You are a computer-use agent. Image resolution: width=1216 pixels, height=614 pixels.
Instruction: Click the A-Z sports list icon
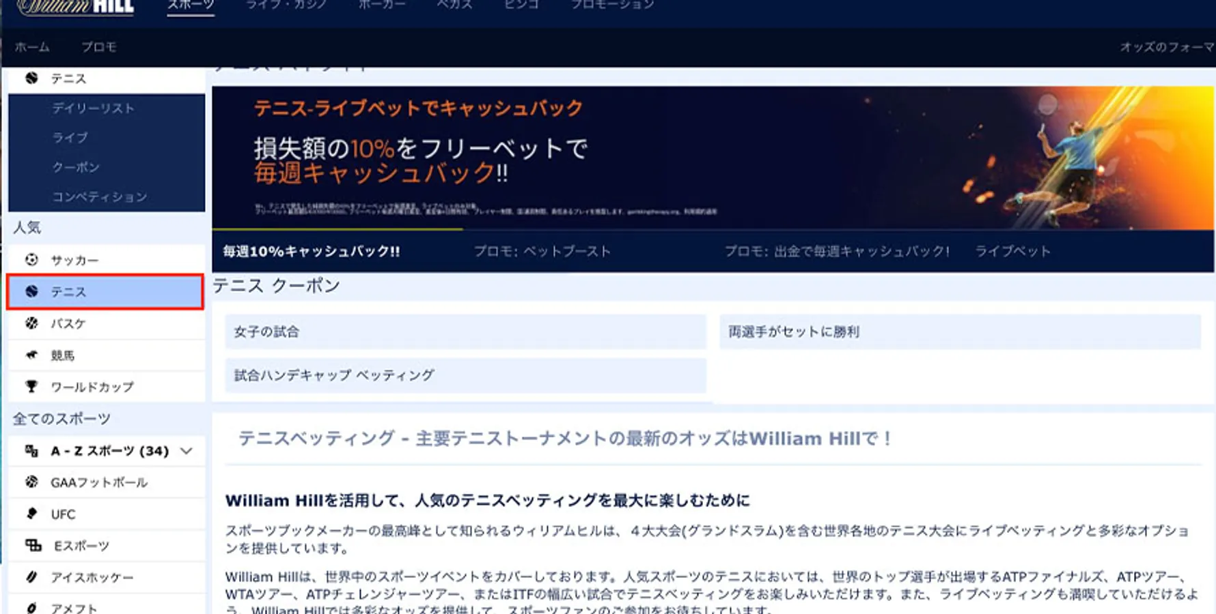pos(31,451)
